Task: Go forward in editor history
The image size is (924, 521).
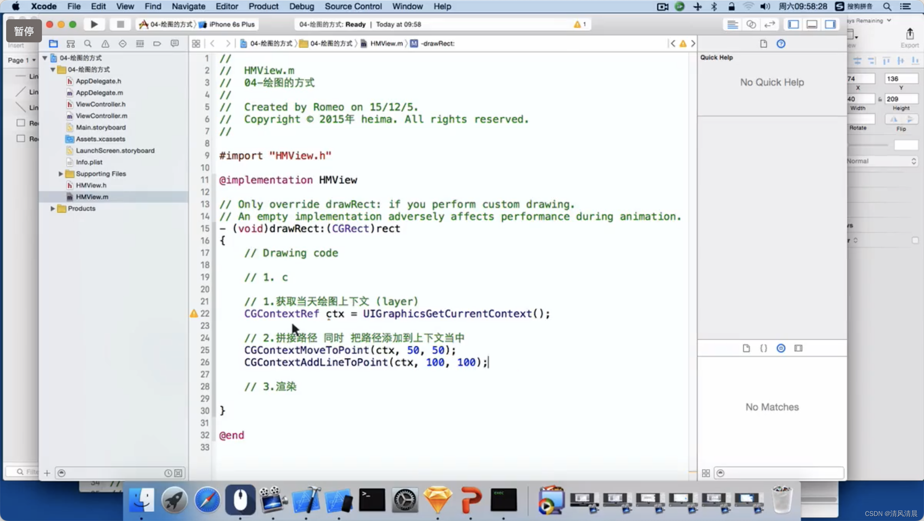Action: tap(228, 44)
